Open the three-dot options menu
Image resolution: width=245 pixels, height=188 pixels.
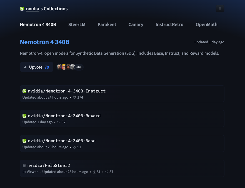(220, 9)
